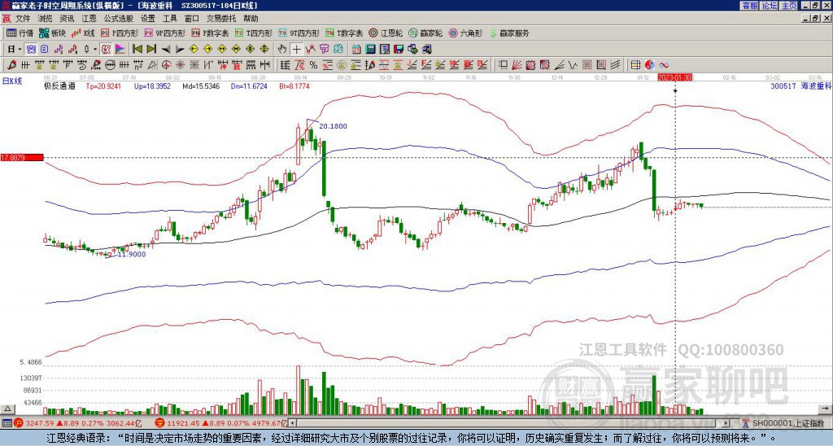This screenshot has width=833, height=446.
Task: Open the P四方形 tool
Action: click(x=120, y=33)
